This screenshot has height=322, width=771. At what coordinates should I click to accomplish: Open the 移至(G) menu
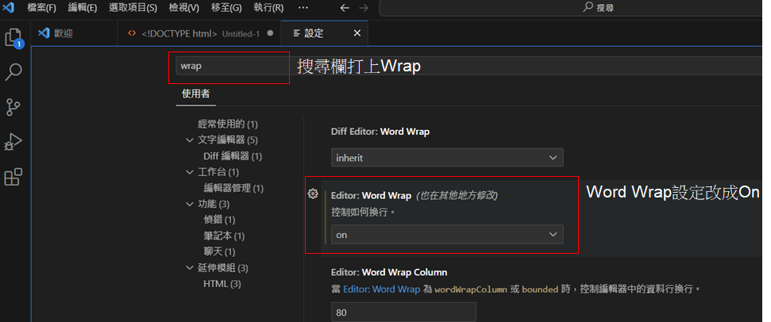click(226, 8)
